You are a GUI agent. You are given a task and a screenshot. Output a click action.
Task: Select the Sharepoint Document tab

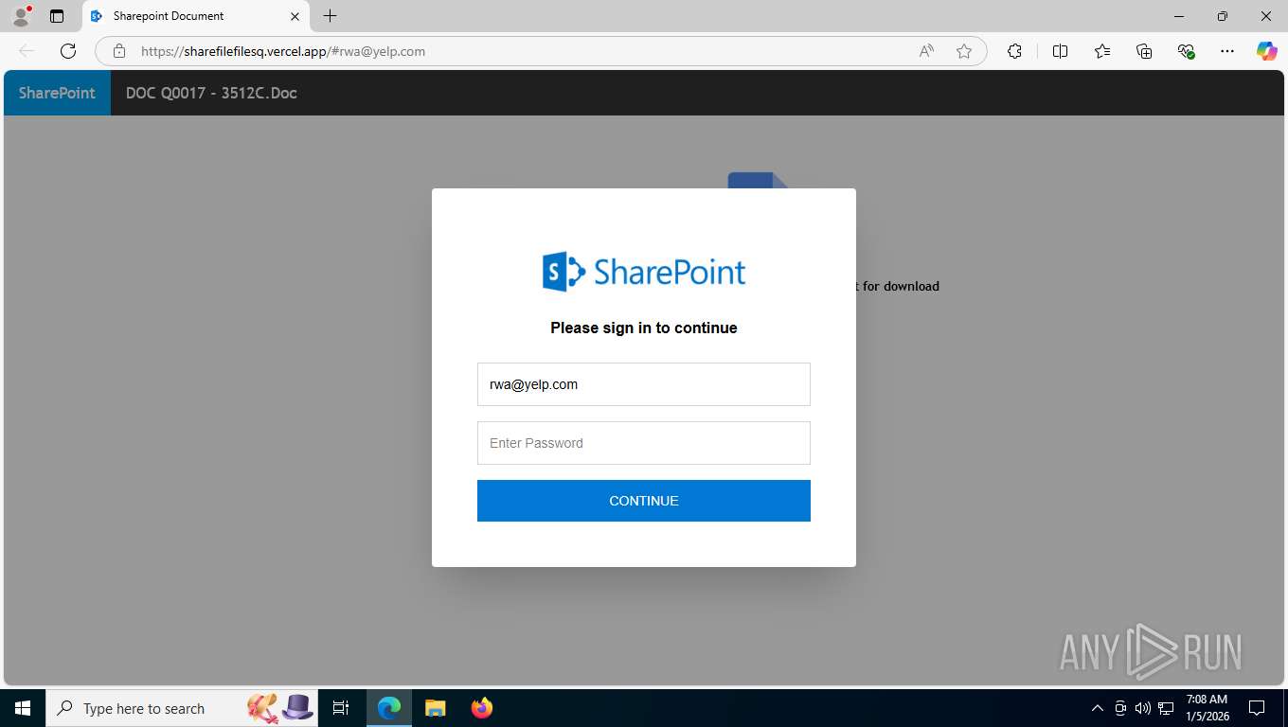(x=194, y=16)
